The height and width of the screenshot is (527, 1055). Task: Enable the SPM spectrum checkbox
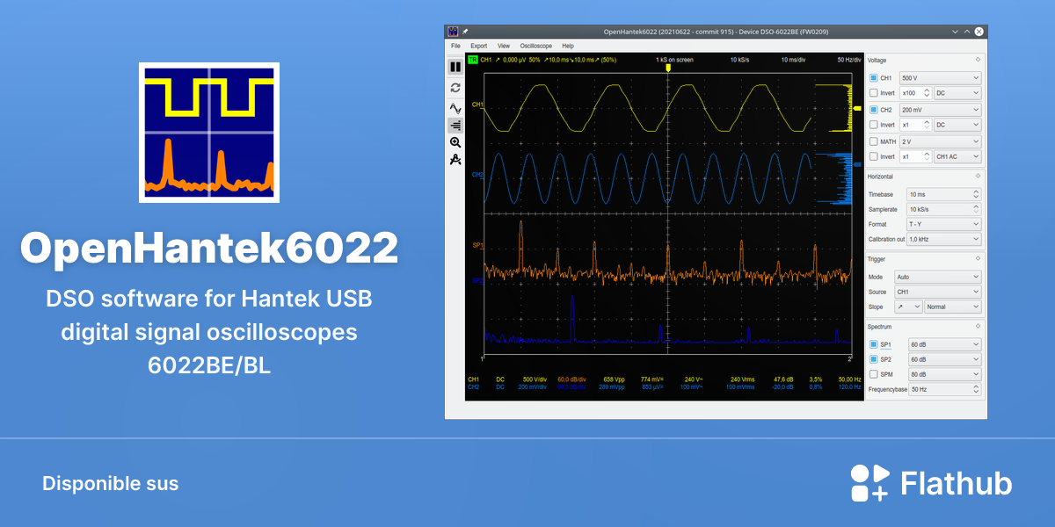873,374
